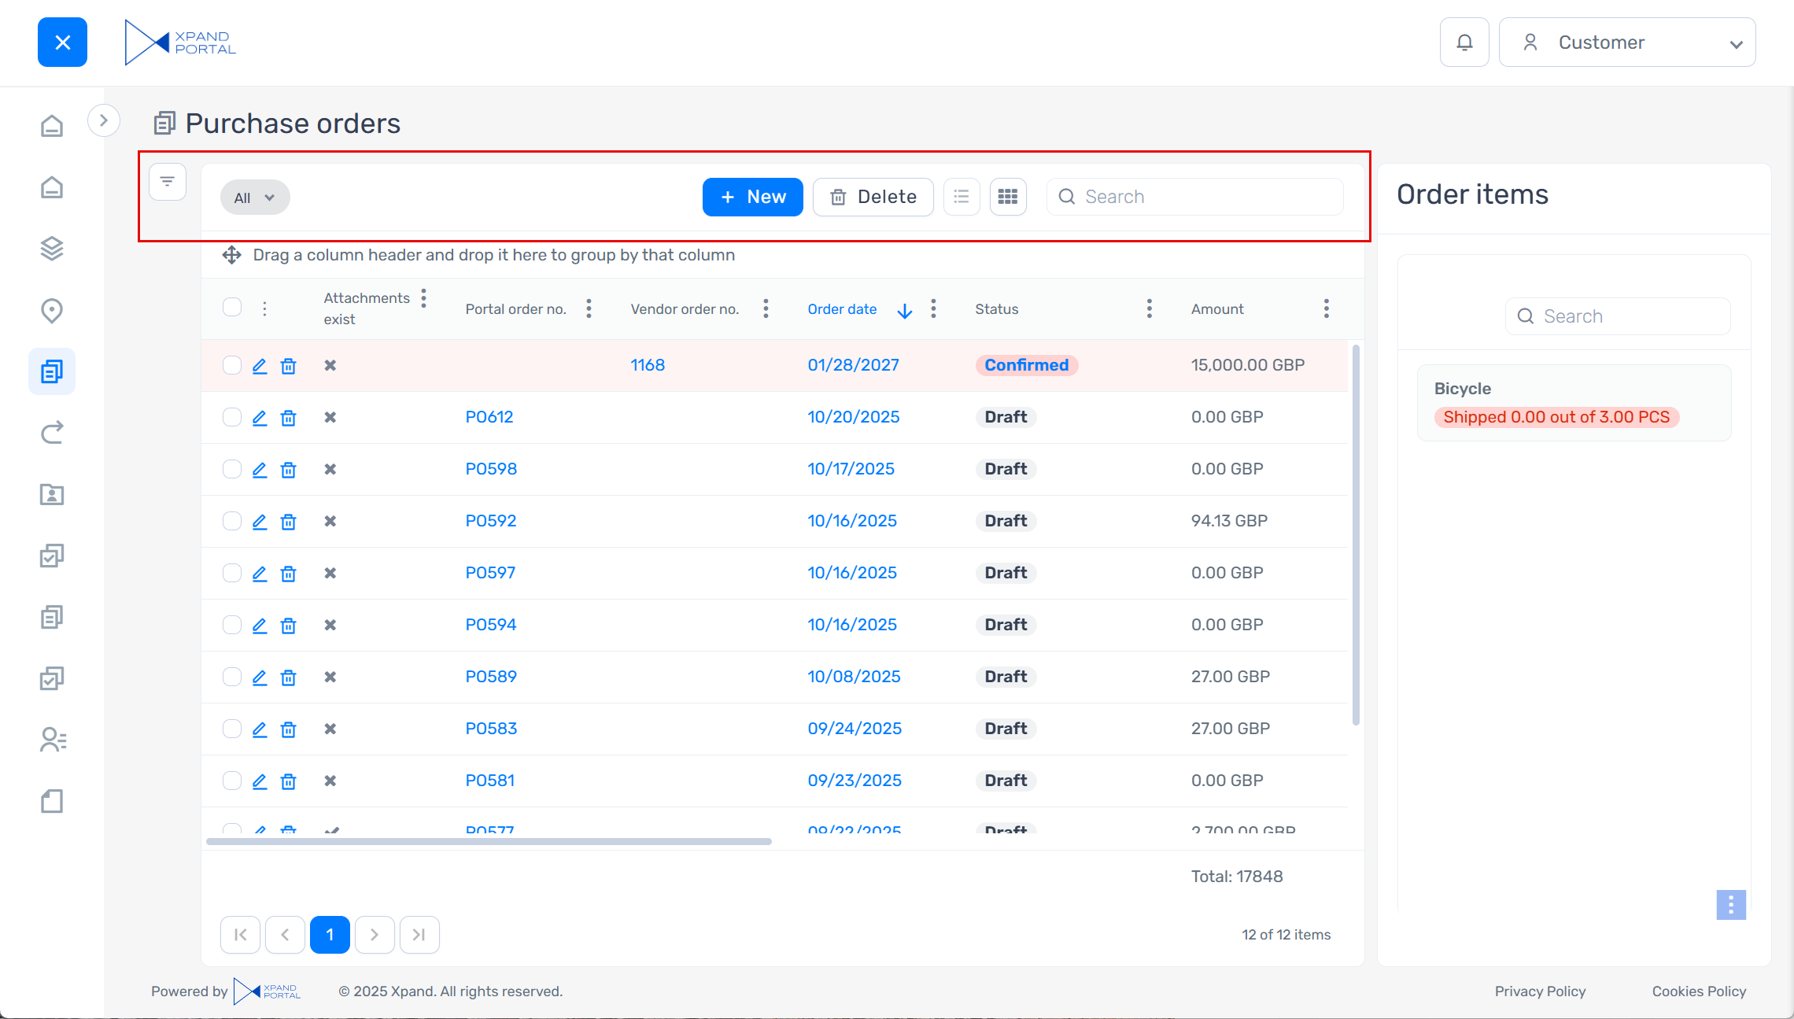Open Amount column options menu
1794x1019 pixels.
(1326, 308)
